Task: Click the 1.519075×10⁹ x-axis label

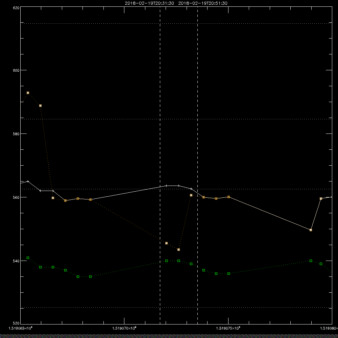Action: point(228,328)
